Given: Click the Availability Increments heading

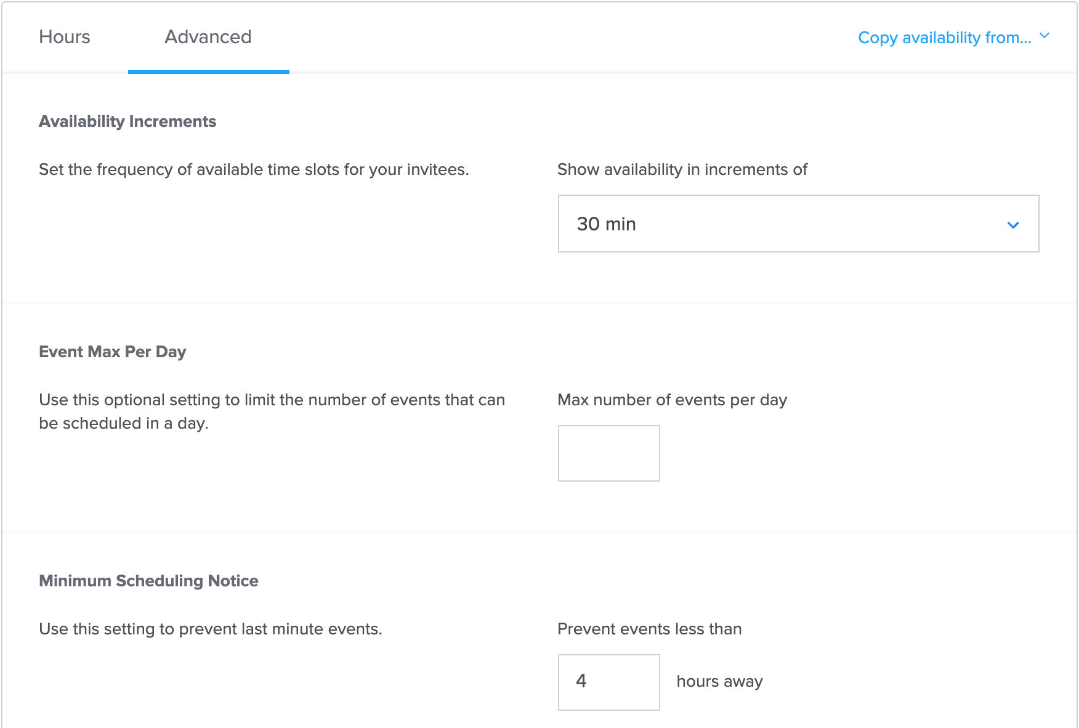Looking at the screenshot, I should coord(127,121).
